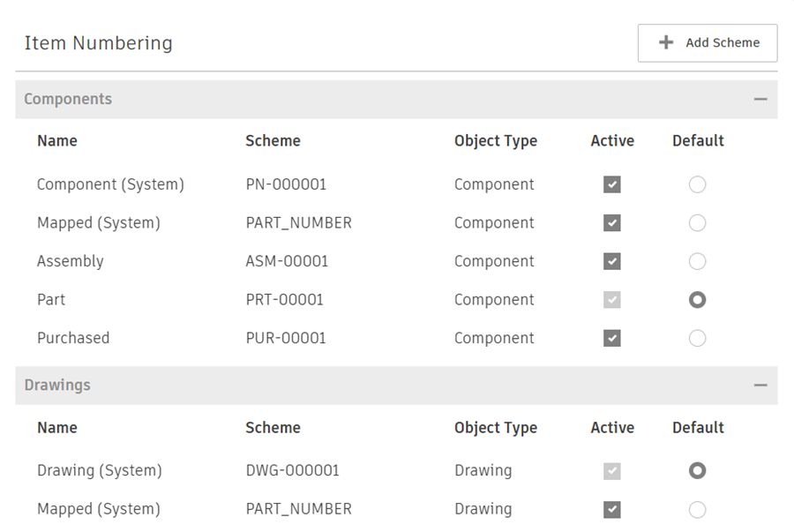Toggle Active checkbox for Purchased scheme
The image size is (794, 532).
612,338
